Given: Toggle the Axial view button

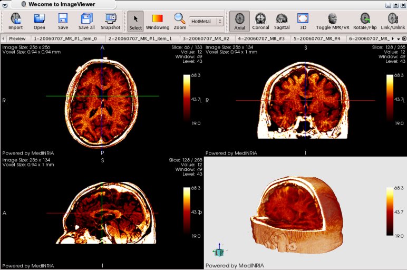Looking at the screenshot, I should click(x=240, y=21).
